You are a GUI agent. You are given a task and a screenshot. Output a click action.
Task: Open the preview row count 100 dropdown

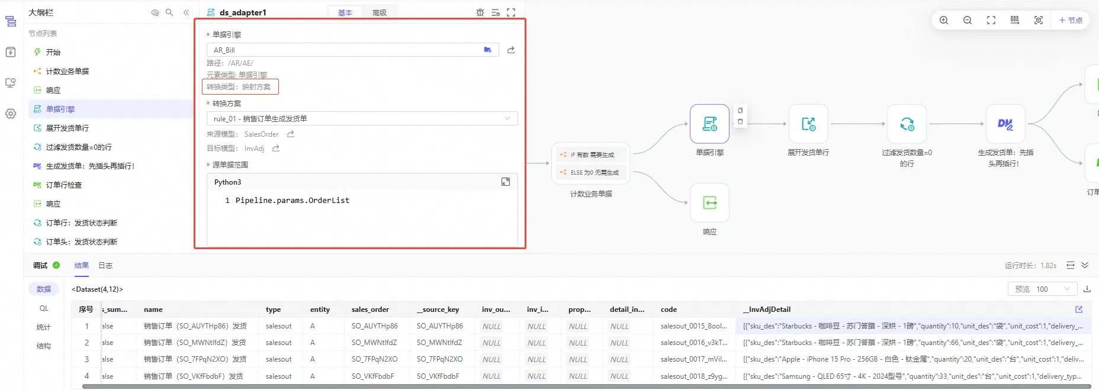[x=1042, y=289]
